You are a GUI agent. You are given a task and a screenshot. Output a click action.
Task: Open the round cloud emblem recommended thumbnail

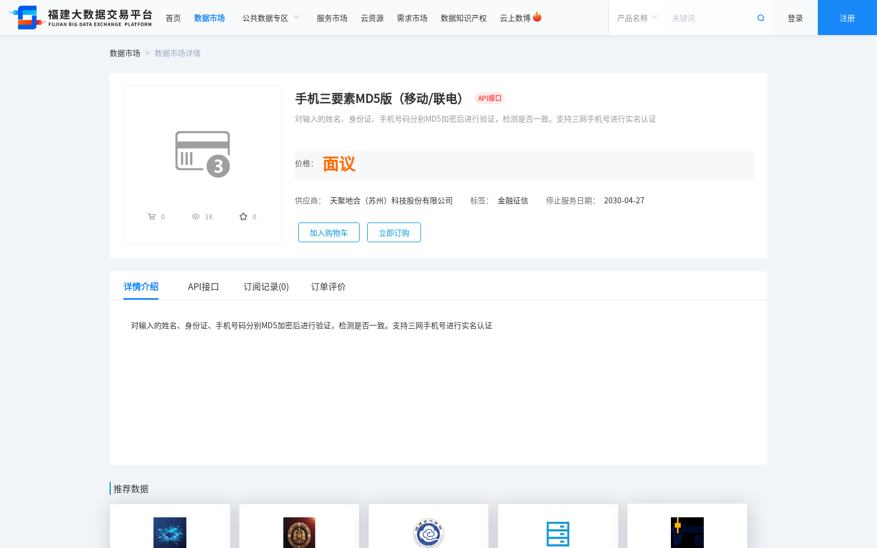429,533
